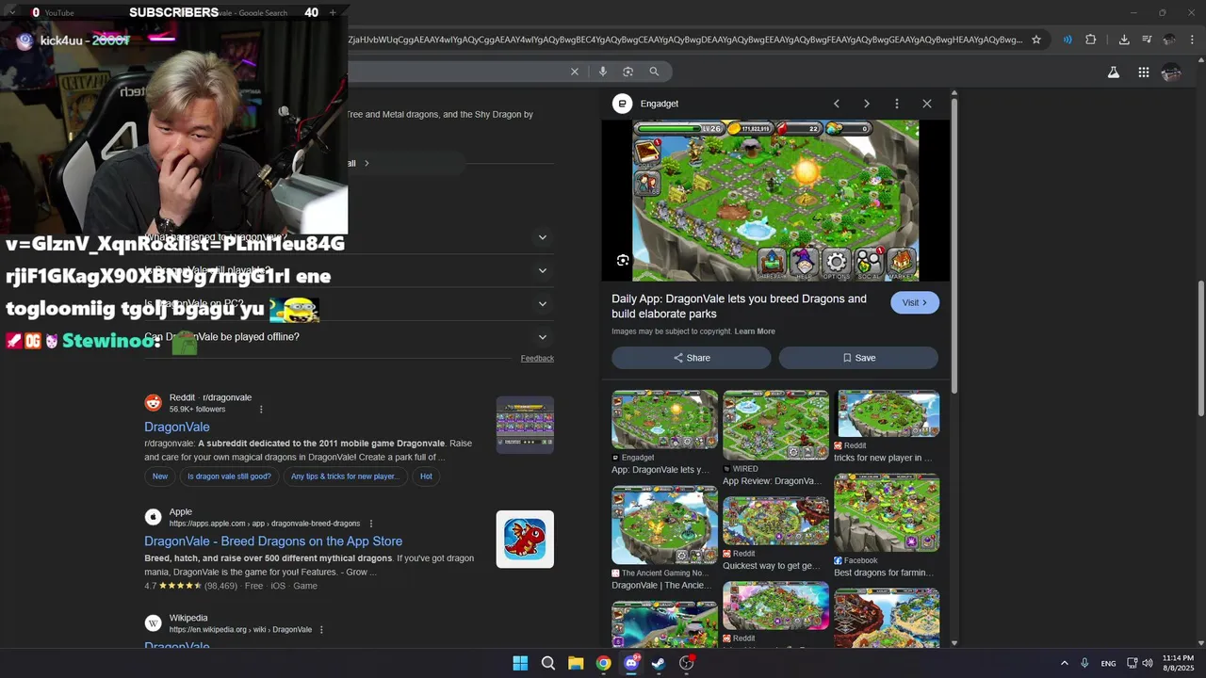
Task: Click the Feedback link
Action: pos(537,358)
